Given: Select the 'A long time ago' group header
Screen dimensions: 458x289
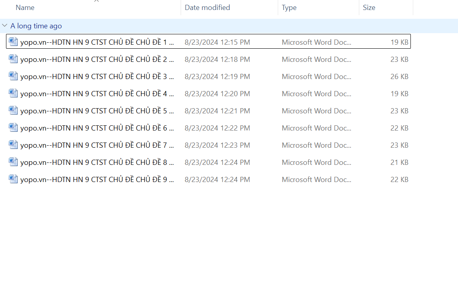Looking at the screenshot, I should point(36,26).
